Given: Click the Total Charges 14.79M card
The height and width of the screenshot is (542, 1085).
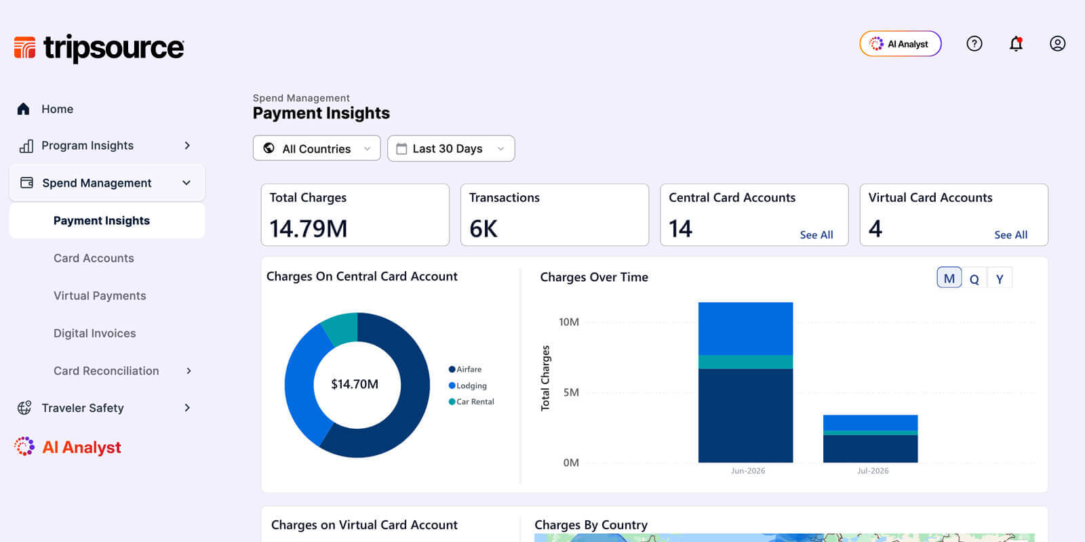Looking at the screenshot, I should (x=355, y=215).
